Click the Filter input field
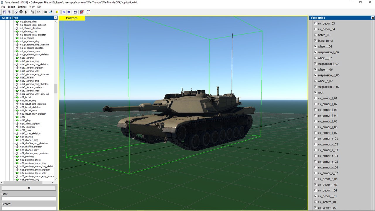Screen dimensions: 375x211 pos(29,198)
